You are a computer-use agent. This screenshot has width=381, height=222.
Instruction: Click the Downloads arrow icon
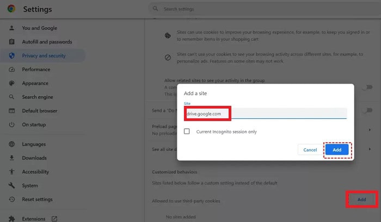point(11,158)
